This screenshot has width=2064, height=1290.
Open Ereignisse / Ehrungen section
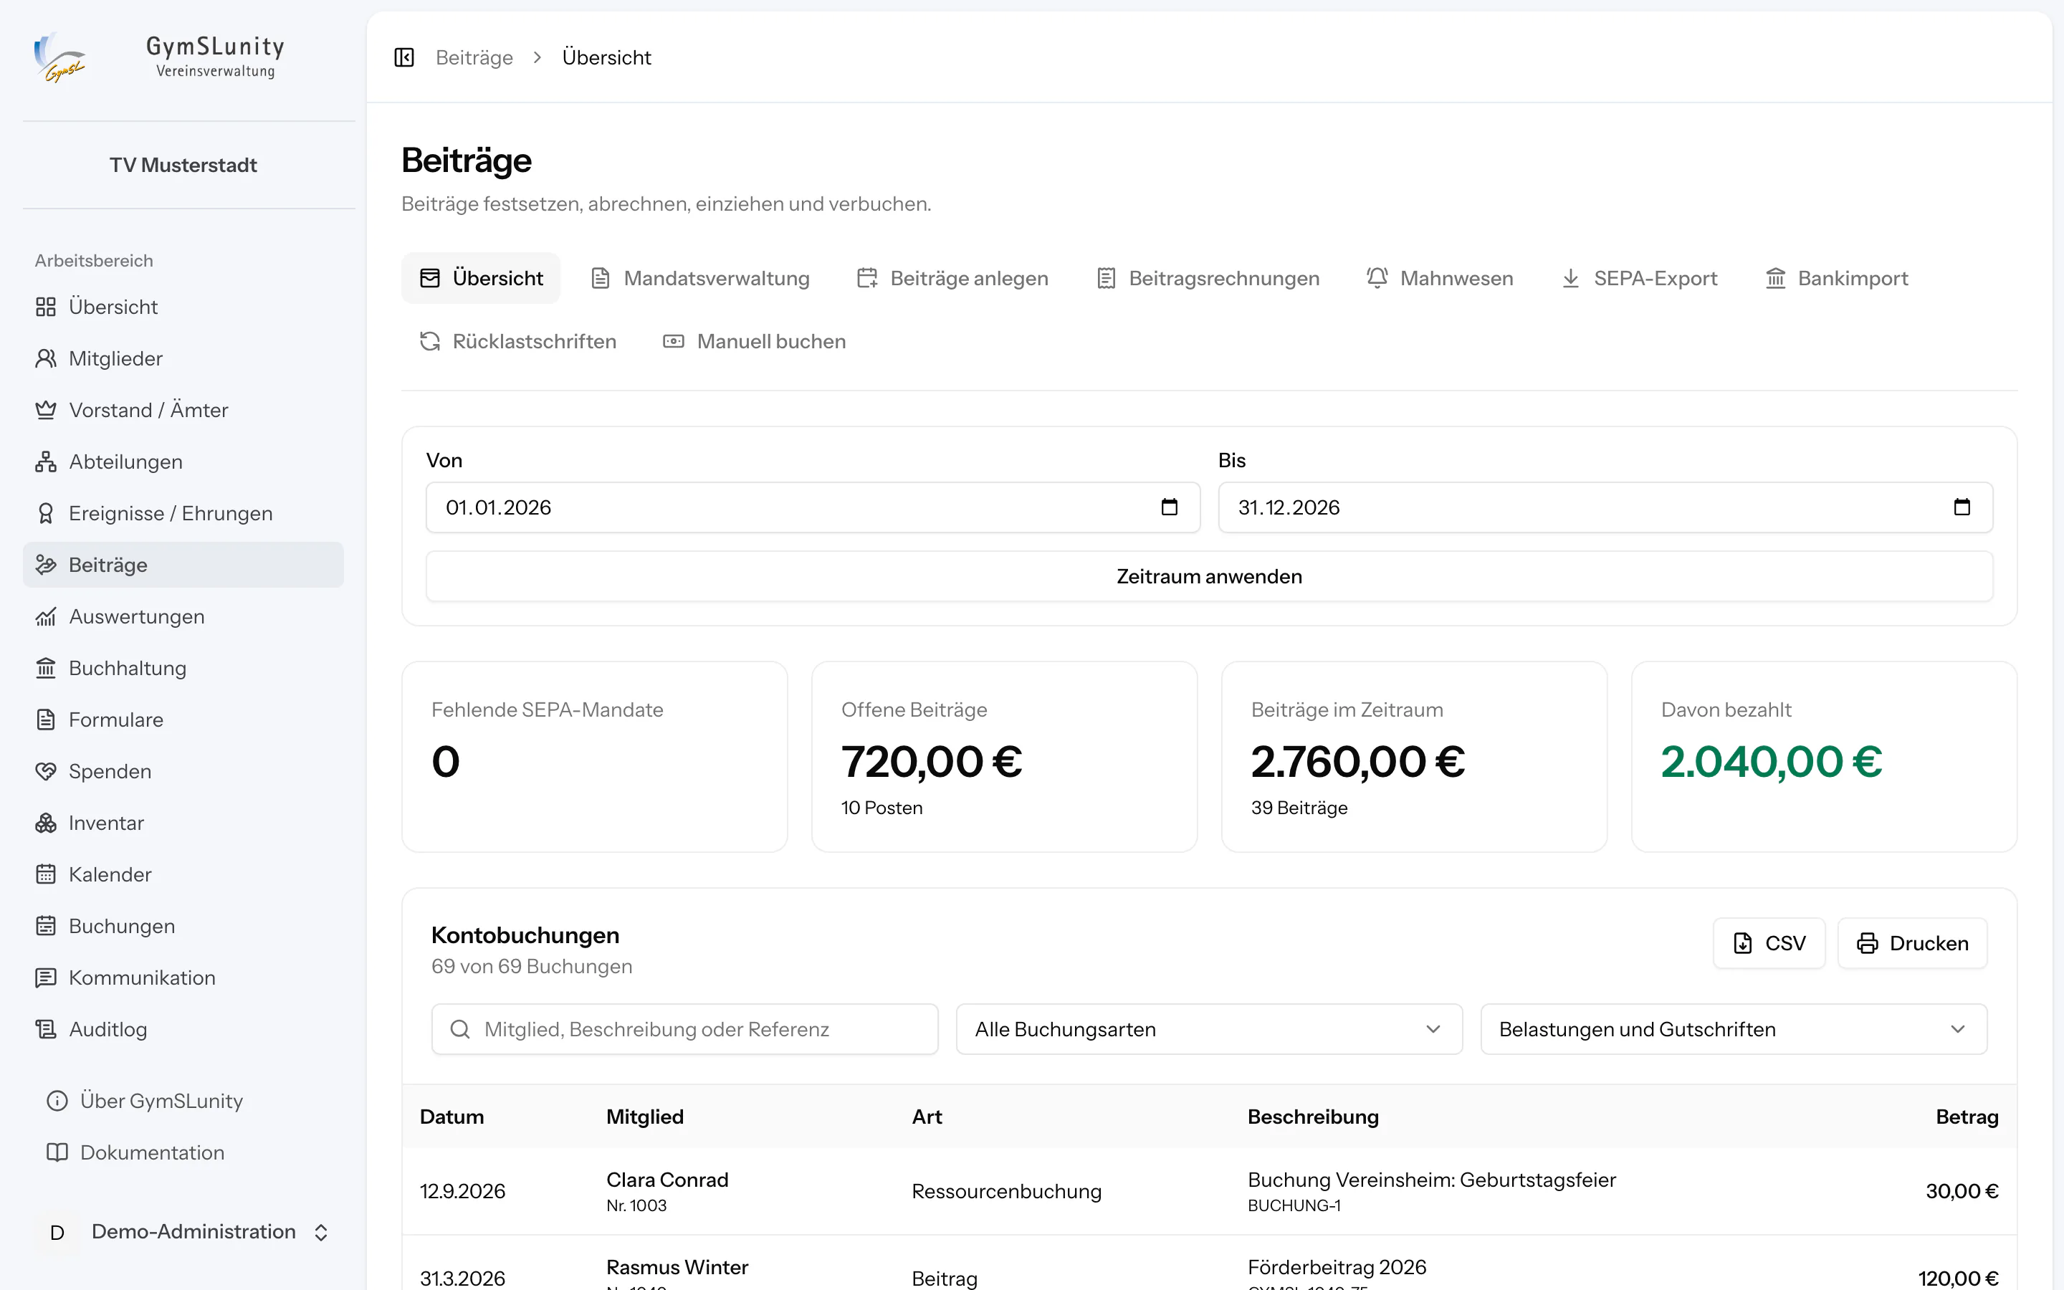183,514
